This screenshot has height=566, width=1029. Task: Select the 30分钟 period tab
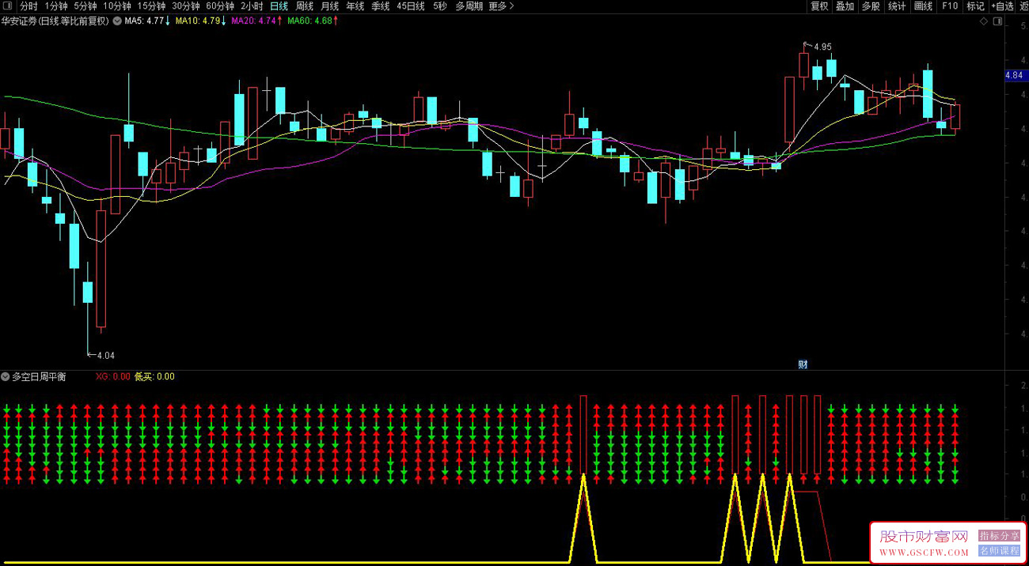coord(186,6)
